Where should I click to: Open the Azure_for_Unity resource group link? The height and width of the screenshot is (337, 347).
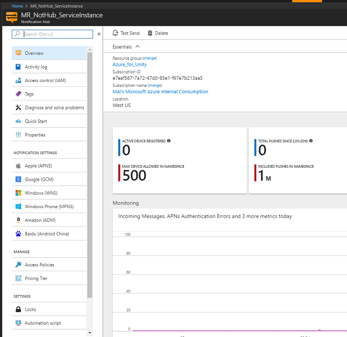point(130,65)
